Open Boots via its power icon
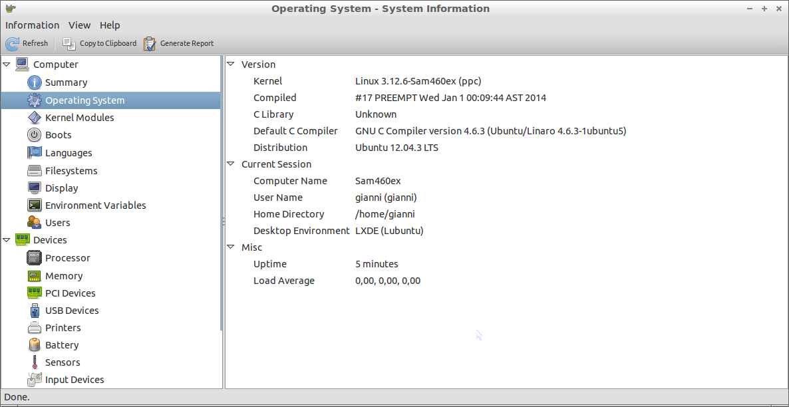This screenshot has height=407, width=789. (35, 135)
